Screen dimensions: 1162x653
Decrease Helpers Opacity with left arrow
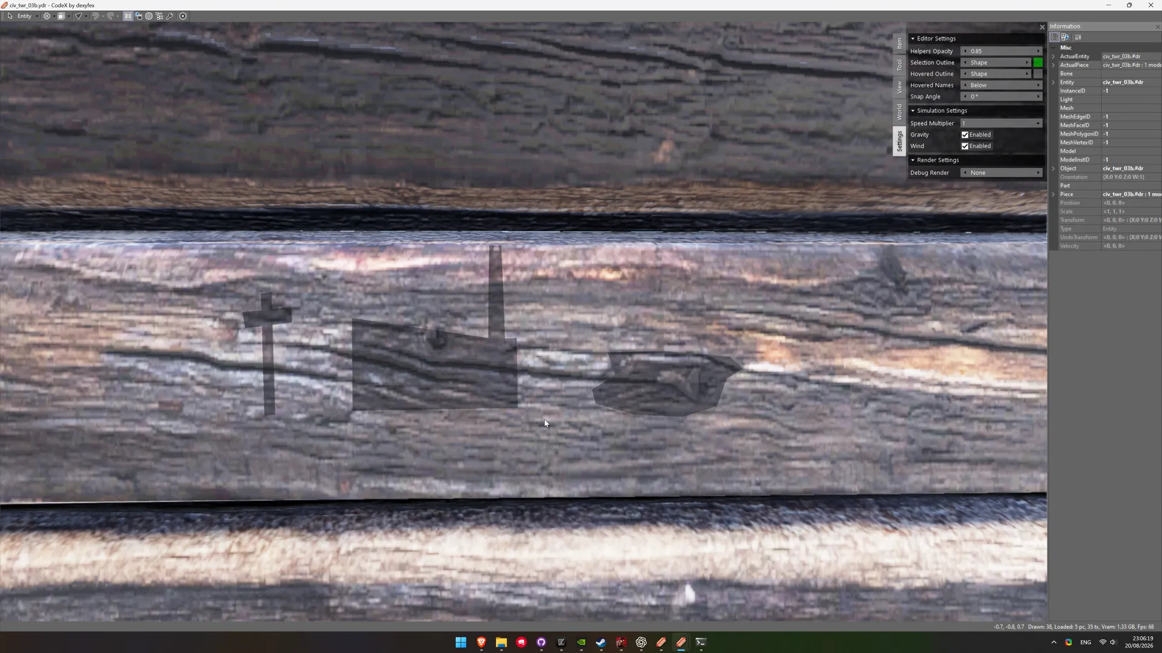click(x=965, y=51)
